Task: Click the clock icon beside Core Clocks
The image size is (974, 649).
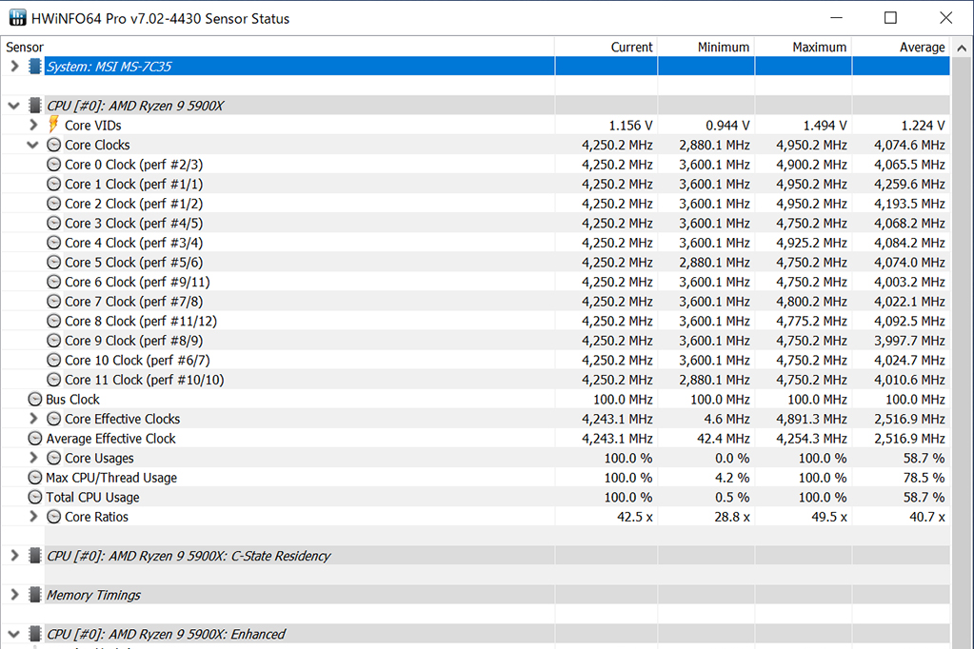Action: (54, 145)
